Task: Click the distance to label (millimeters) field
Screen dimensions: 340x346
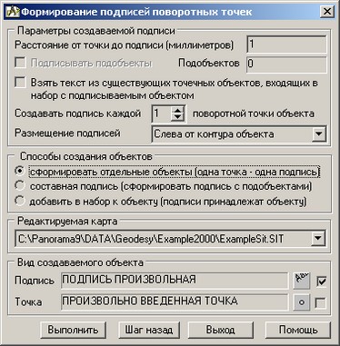Action: tap(286, 44)
